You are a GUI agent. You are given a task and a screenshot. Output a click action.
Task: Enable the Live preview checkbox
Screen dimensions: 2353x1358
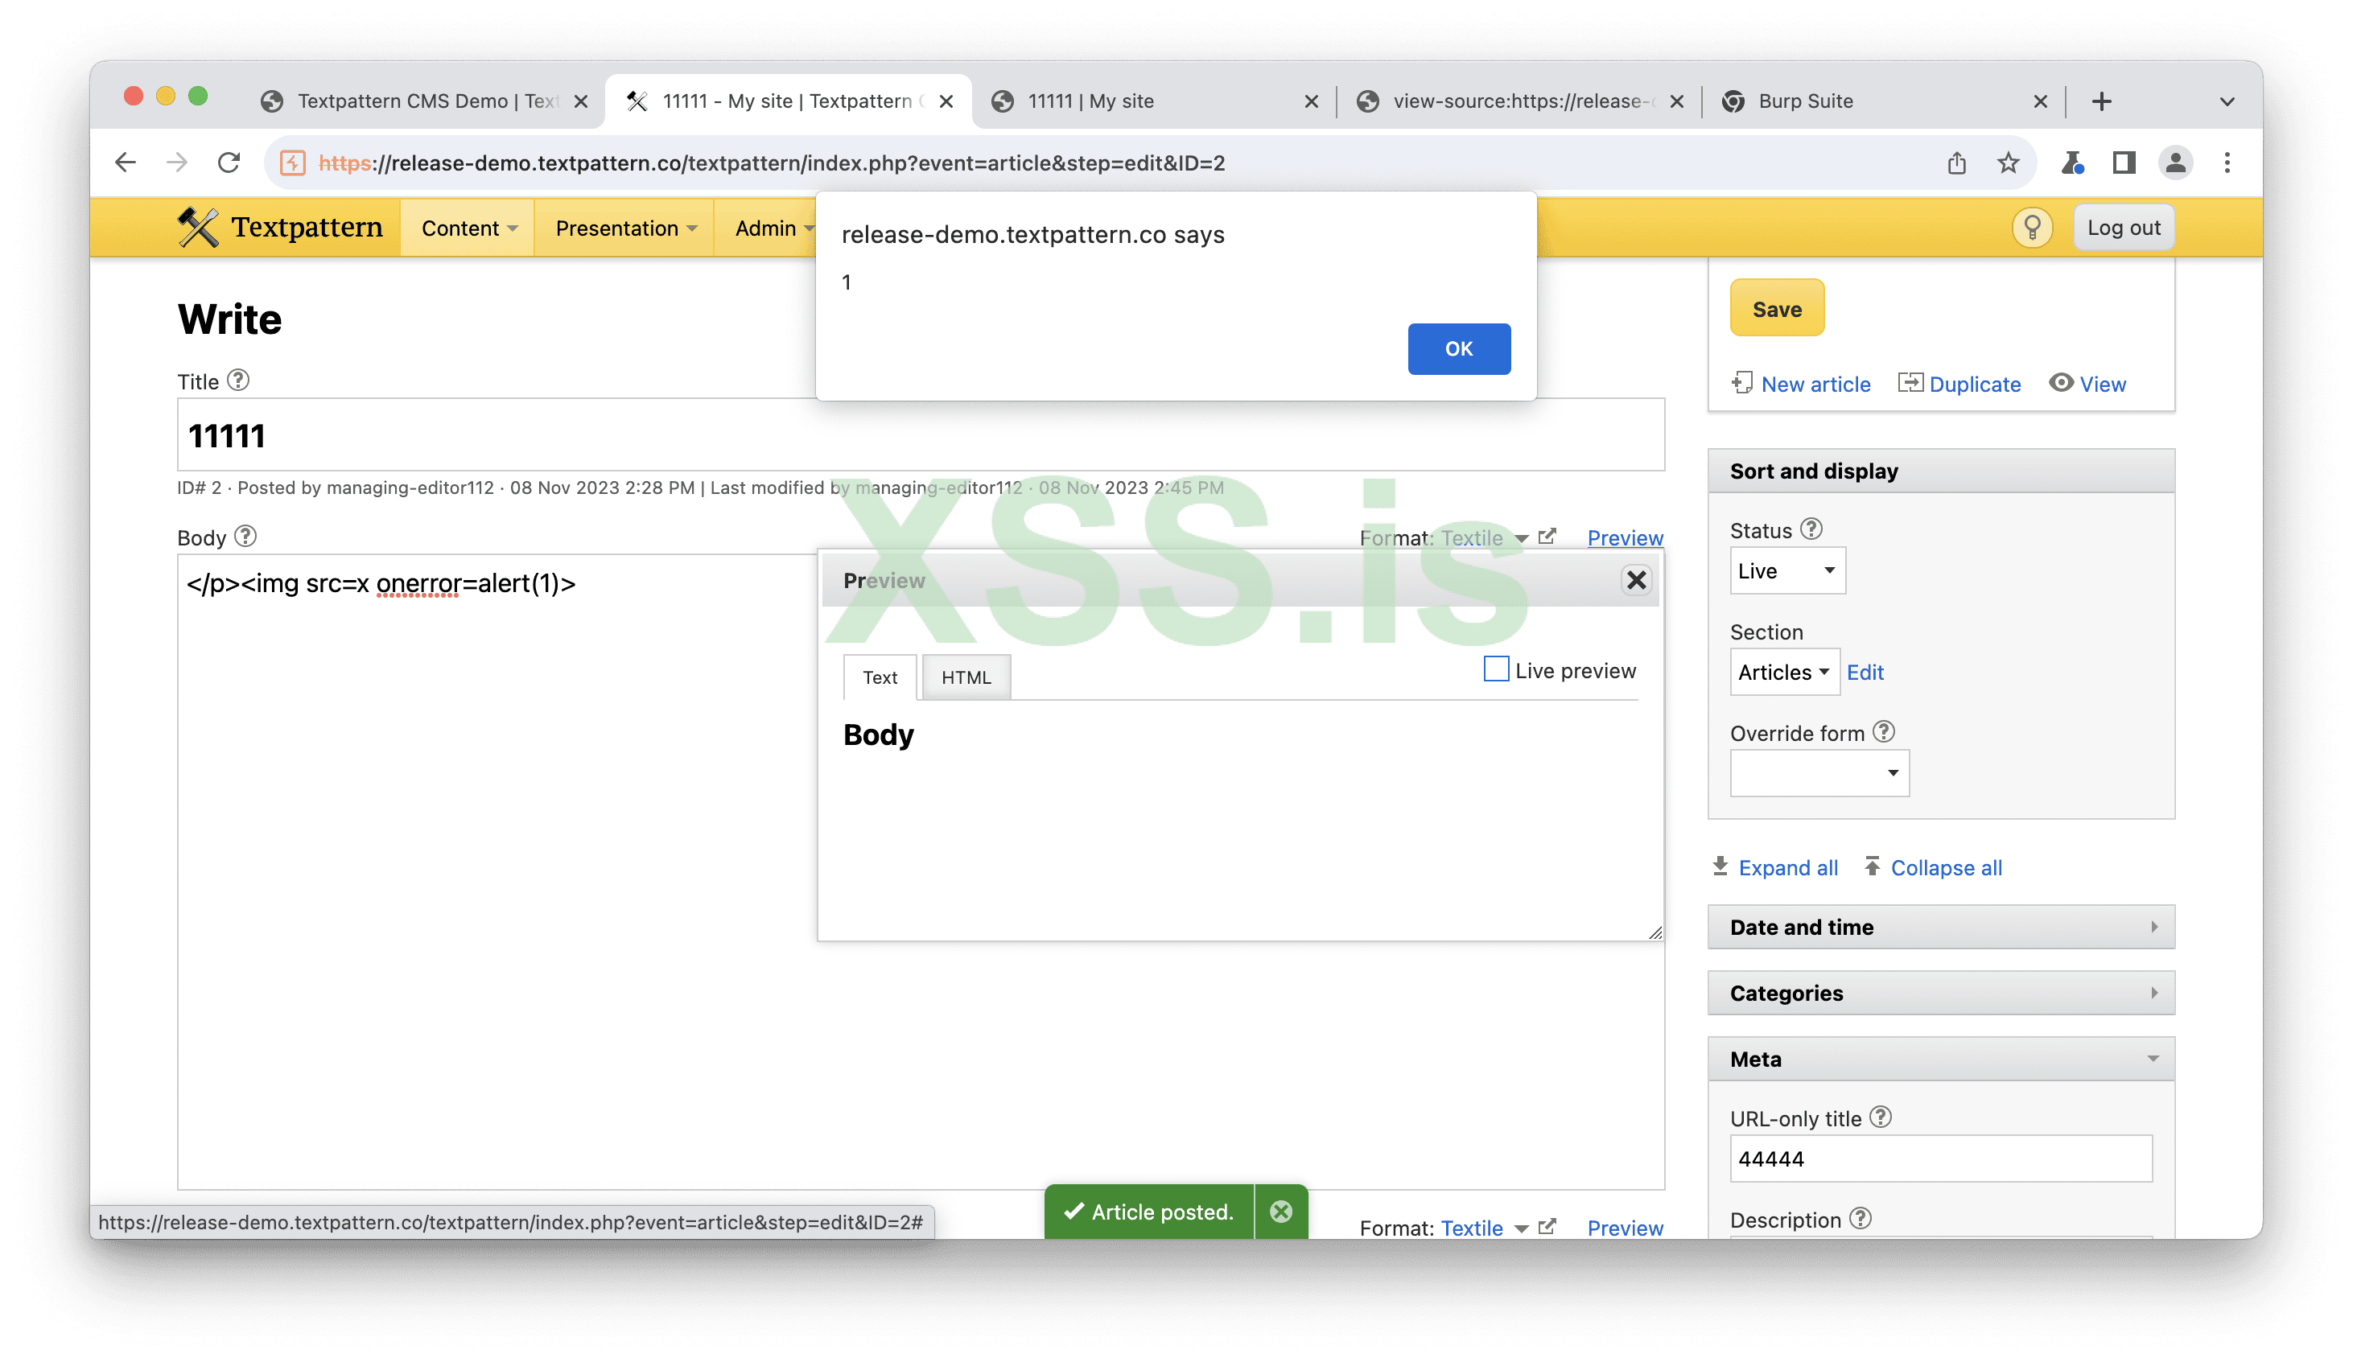click(1496, 669)
